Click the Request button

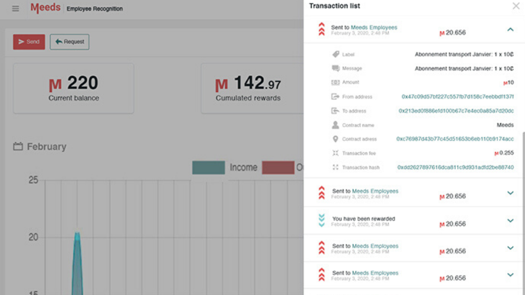70,42
